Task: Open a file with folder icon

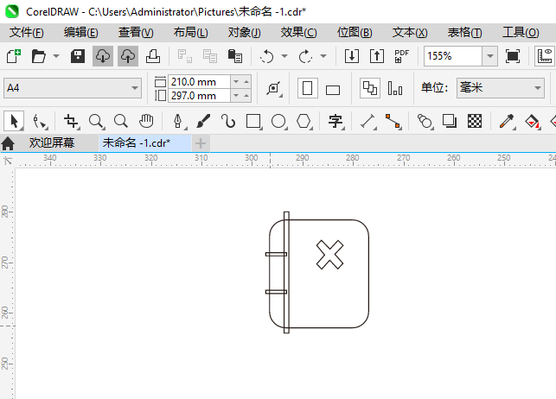Action: tap(38, 56)
